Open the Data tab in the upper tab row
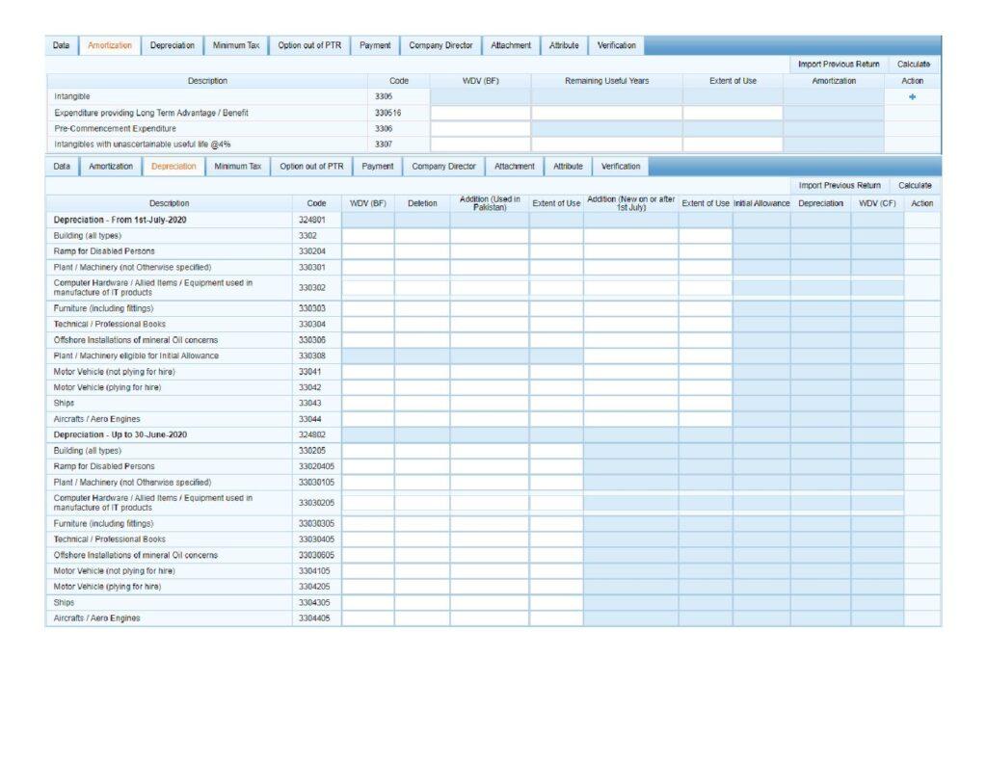This screenshot has width=987, height=762. pos(61,45)
